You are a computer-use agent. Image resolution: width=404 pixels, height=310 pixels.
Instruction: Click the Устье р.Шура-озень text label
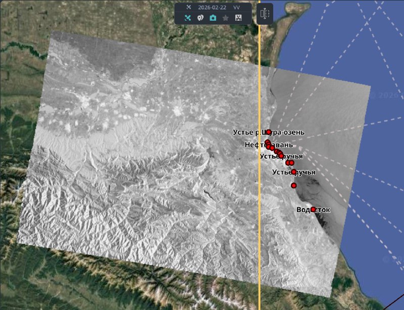click(247, 133)
